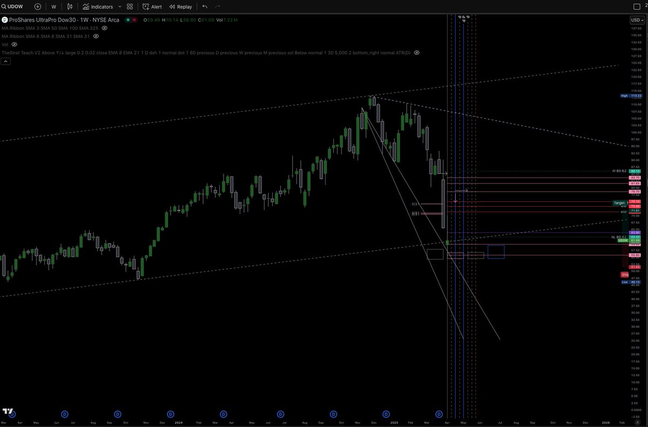
Task: Redo the chart action
Action: [218, 6]
